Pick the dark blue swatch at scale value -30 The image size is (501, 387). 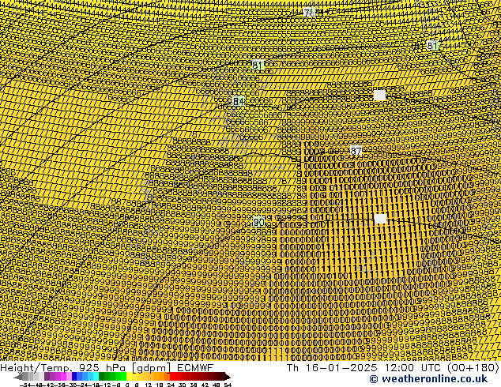point(74,377)
